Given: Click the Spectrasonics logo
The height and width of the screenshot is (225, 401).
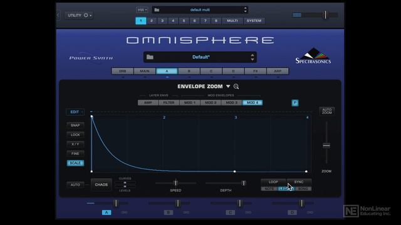Looking at the screenshot, I should 313,56.
